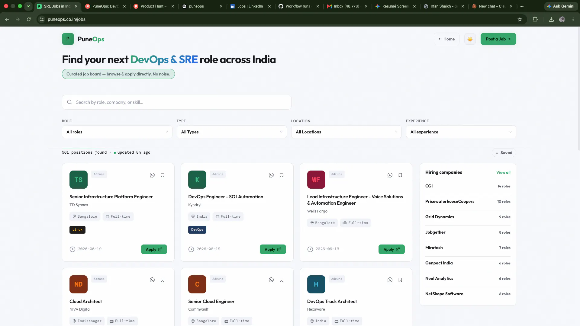Bookmark the Wells Fargo Lead Infrastructure job
Image resolution: width=580 pixels, height=326 pixels.
[400, 175]
